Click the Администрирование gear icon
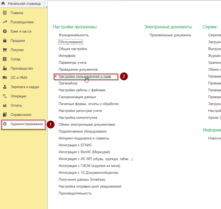221x209 pixels. click(x=5, y=124)
